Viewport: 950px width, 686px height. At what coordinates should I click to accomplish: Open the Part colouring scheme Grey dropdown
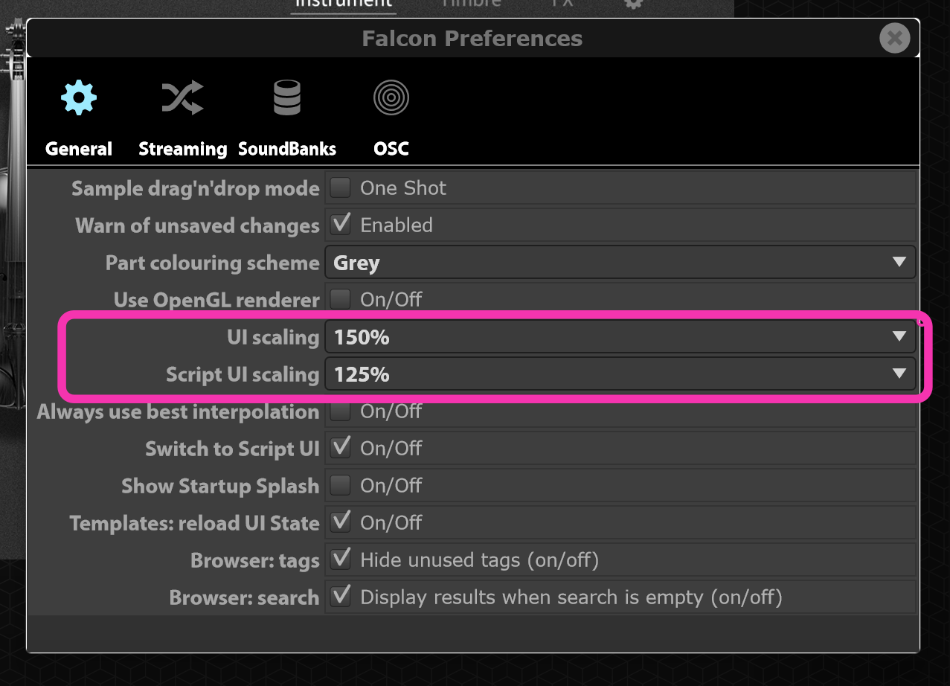[620, 262]
